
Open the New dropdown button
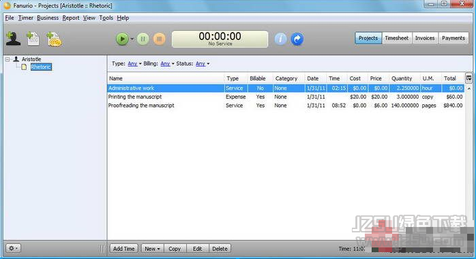click(x=152, y=249)
